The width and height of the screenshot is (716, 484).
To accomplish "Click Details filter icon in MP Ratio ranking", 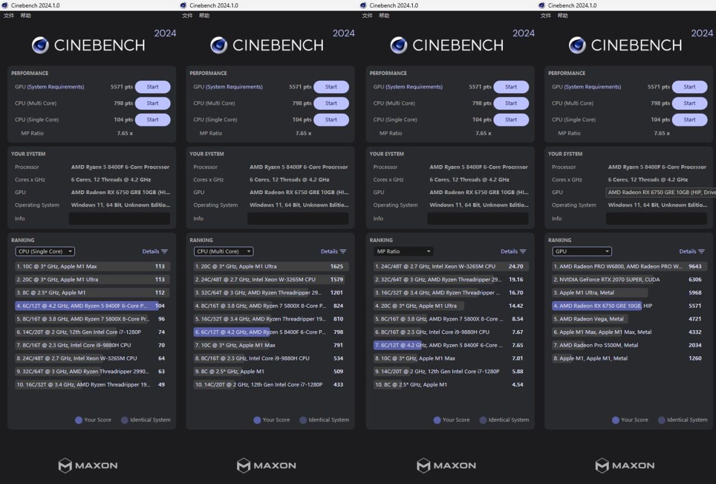I will [523, 252].
